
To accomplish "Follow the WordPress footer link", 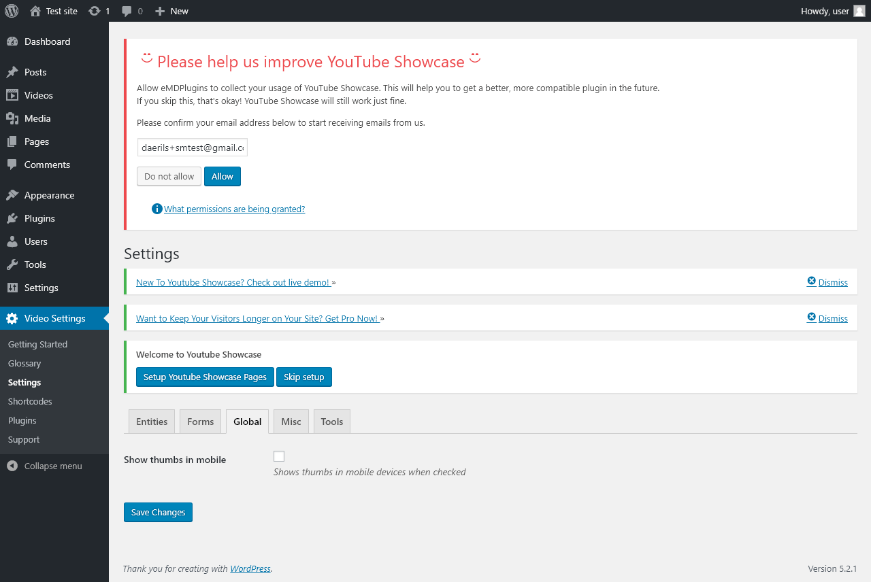I will pos(250,568).
